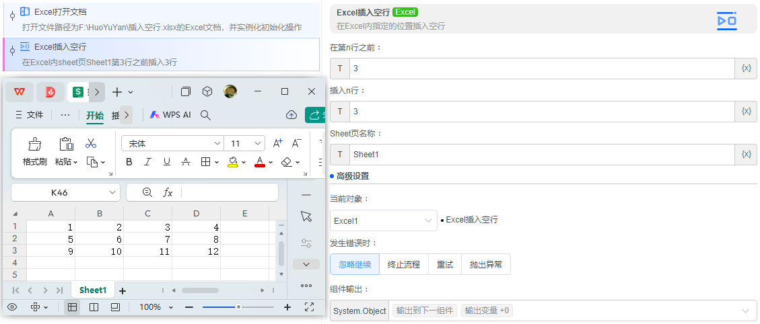
Task: Toggle the eye view icon in status bar
Action: (12, 307)
